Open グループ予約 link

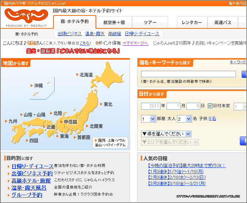27,195
